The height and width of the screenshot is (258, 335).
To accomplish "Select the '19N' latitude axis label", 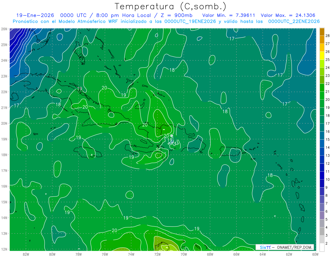I will click(x=4, y=139).
